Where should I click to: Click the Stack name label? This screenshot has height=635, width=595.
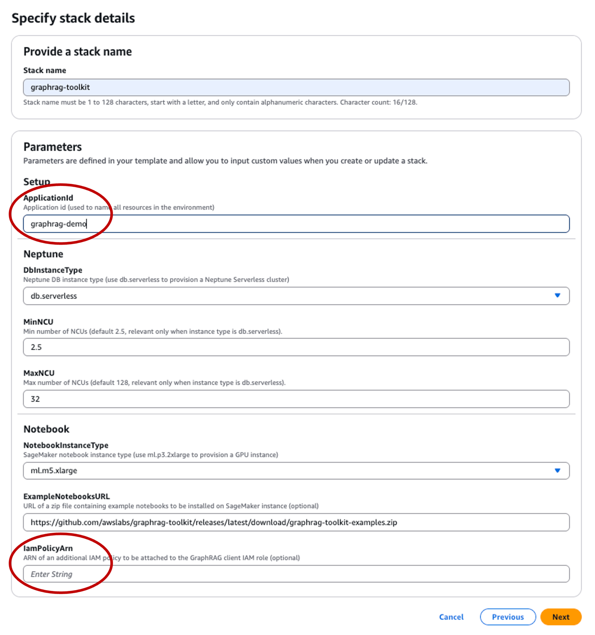[x=44, y=70]
